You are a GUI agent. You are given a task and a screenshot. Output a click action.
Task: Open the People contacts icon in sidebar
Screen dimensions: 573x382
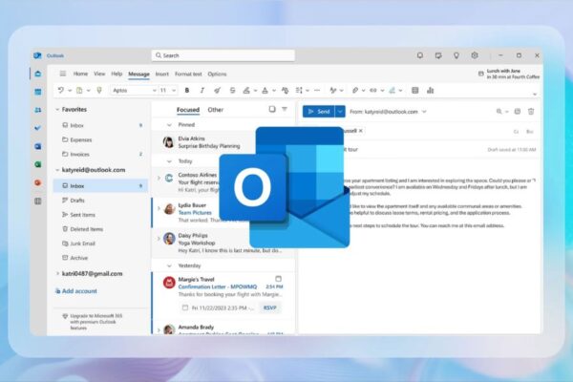[x=38, y=110]
